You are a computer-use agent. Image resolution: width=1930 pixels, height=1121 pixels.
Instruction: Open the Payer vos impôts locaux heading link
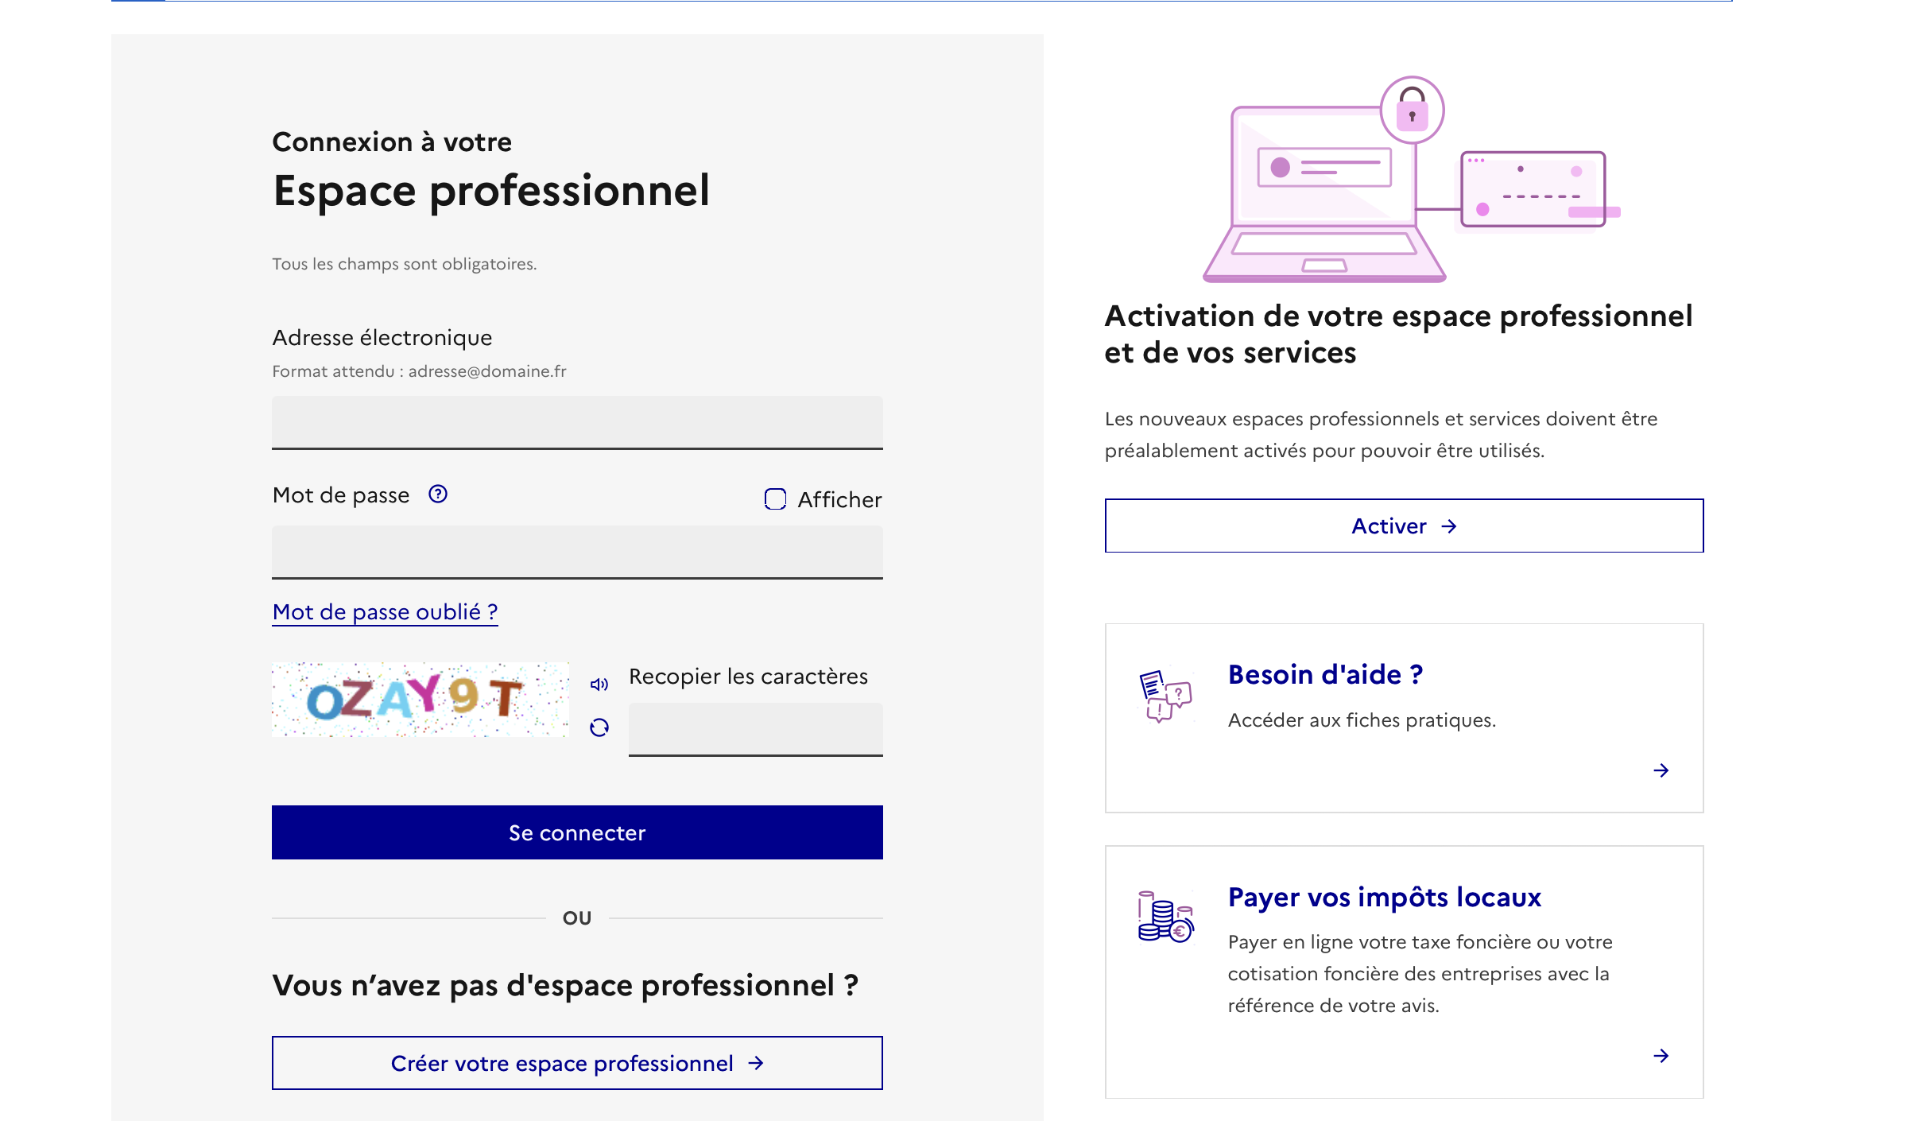click(1384, 897)
